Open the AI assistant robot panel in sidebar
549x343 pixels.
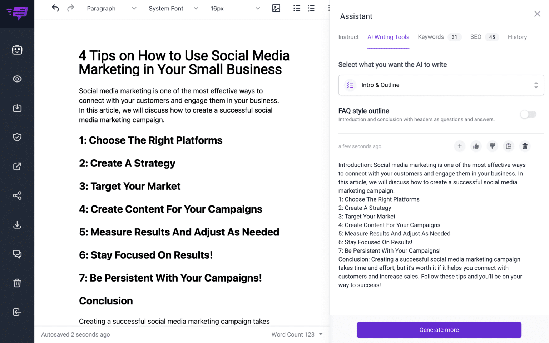coord(17,50)
